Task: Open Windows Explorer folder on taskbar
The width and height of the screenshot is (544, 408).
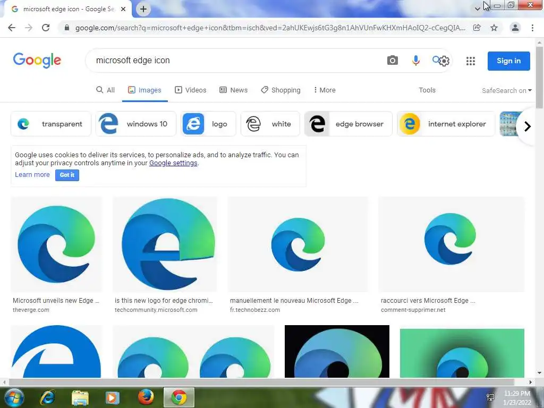Action: [80, 397]
